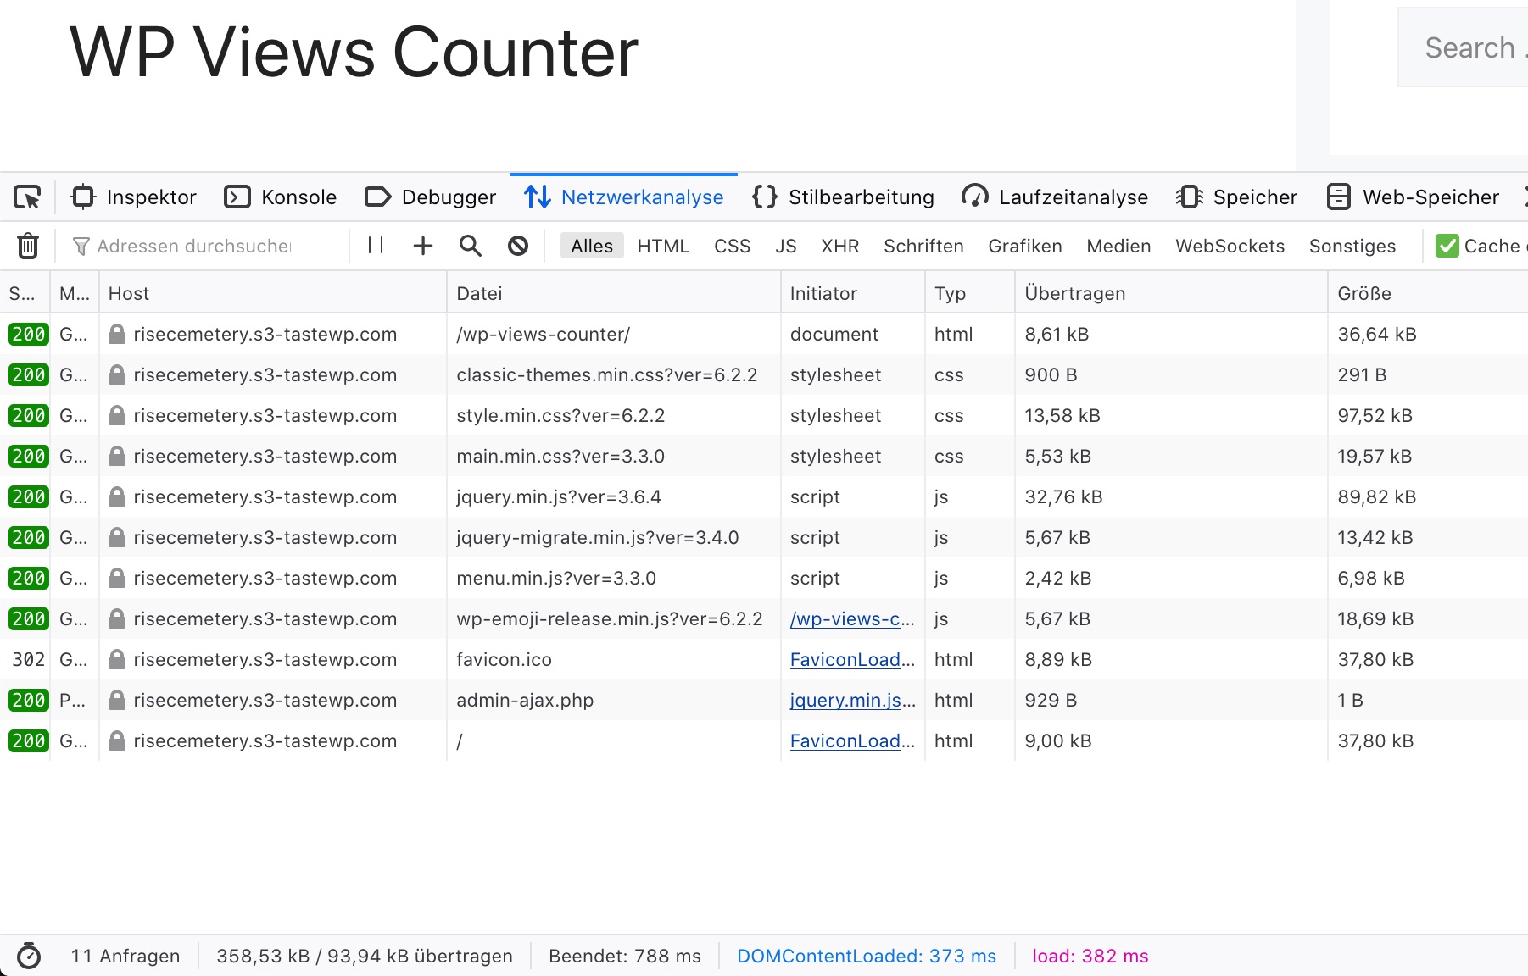Sort by Datei column header

[x=613, y=293]
